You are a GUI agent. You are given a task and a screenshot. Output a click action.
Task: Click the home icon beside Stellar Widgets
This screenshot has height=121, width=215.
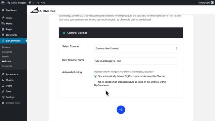pyautogui.click(x=9, y=3)
